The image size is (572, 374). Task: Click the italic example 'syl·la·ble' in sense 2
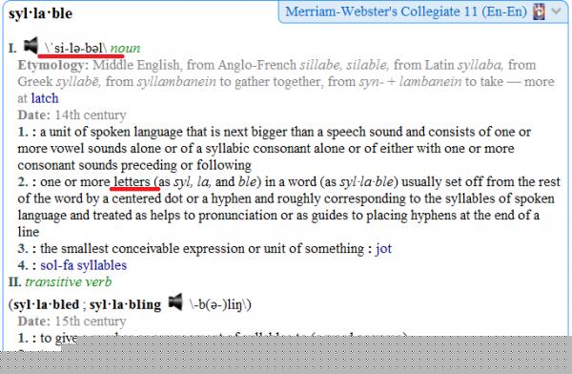[367, 182]
